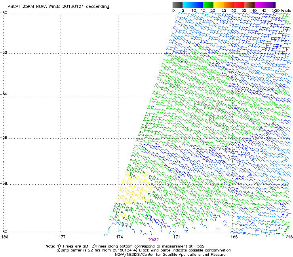Click the -50 latitude axis label

[4, 13]
